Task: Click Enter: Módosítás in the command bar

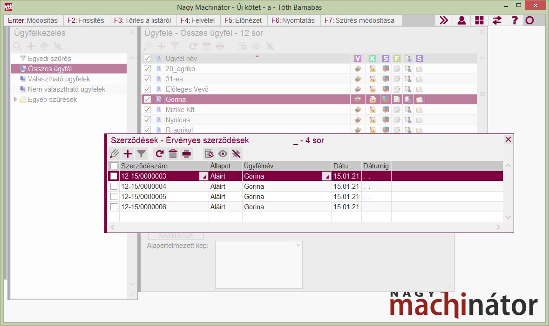Action: tap(33, 20)
